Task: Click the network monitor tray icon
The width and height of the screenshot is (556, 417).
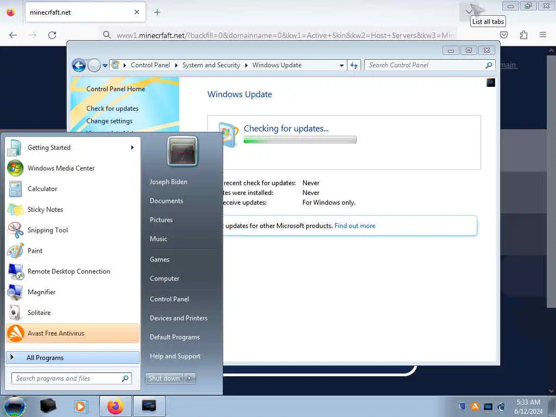Action: tap(488, 406)
